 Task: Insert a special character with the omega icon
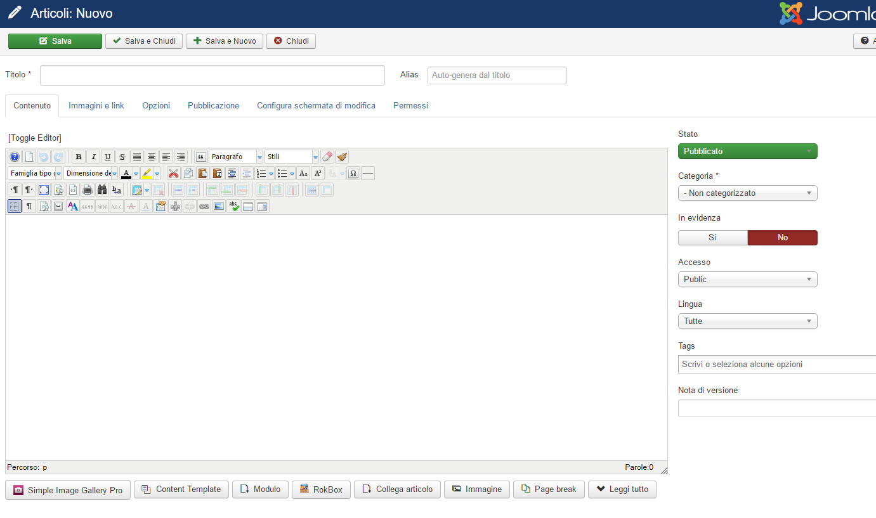click(x=353, y=173)
